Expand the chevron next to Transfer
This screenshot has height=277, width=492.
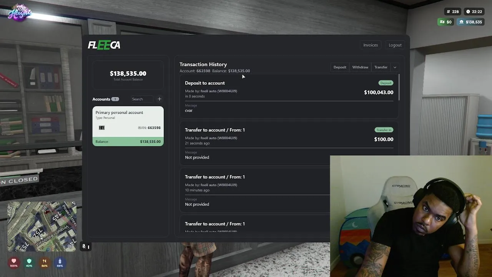395,67
